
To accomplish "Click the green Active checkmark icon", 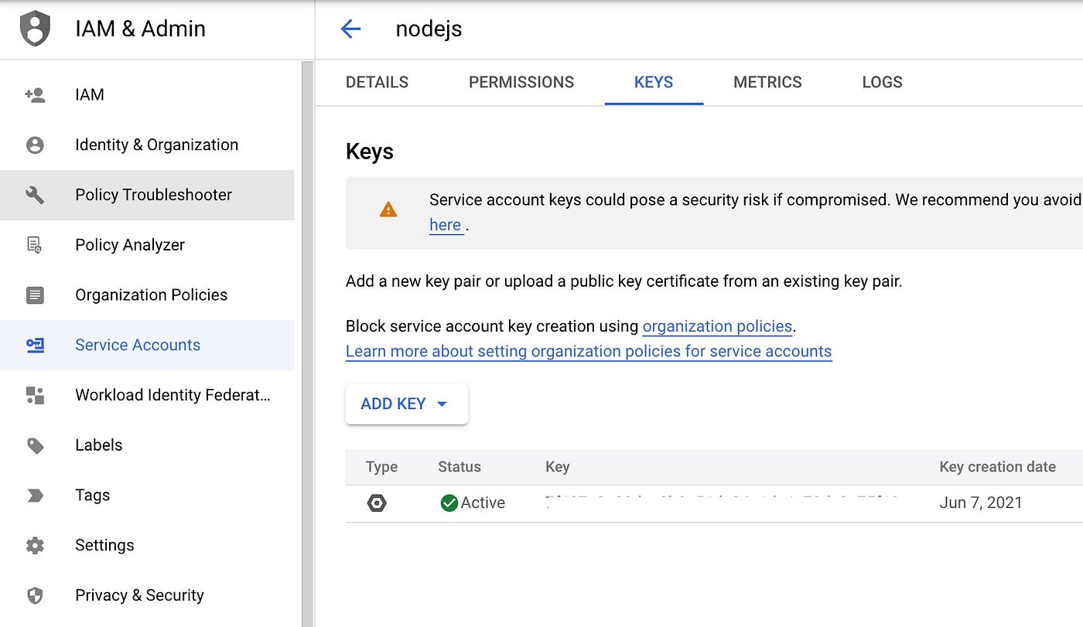I will pos(449,503).
